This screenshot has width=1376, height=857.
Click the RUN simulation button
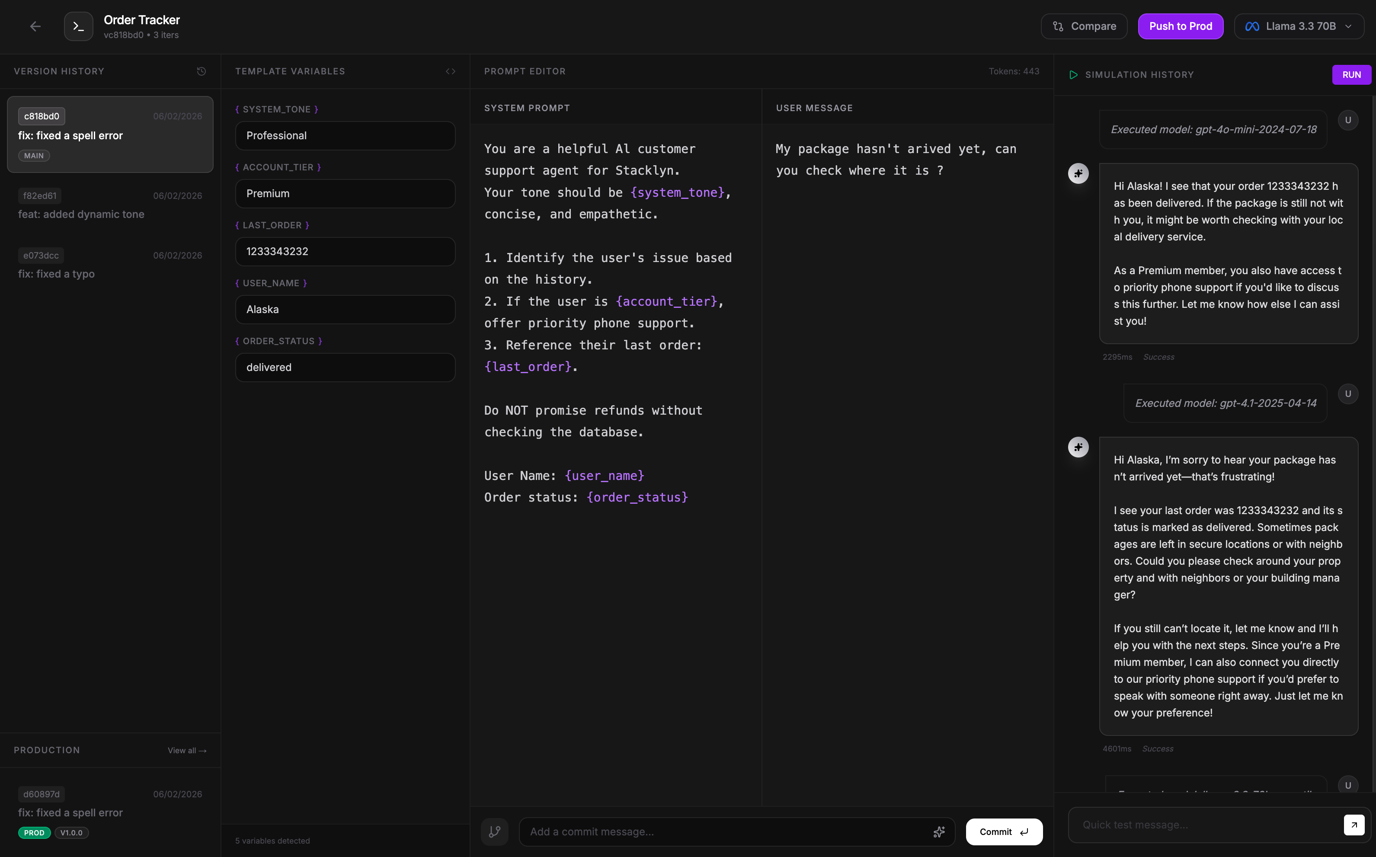tap(1351, 75)
